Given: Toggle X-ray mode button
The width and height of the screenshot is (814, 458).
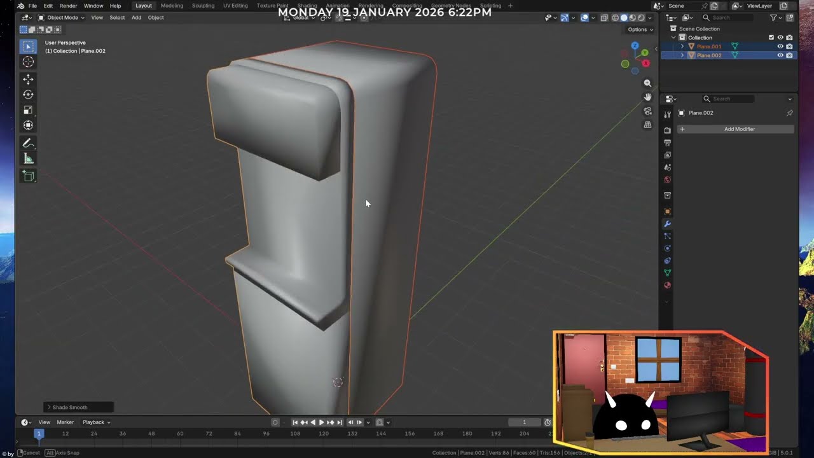Looking at the screenshot, I should 604,18.
